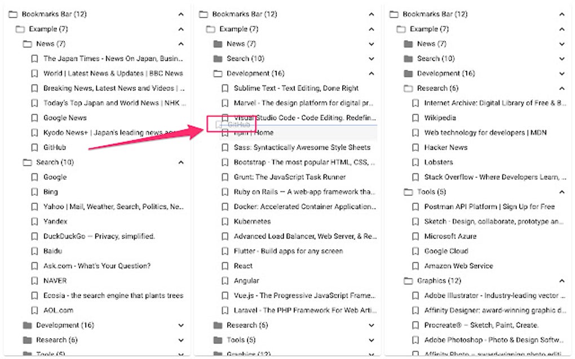Image resolution: width=575 pixels, height=359 pixels.
Task: Click the folder icon next to Graphics (12)
Action: 408,280
